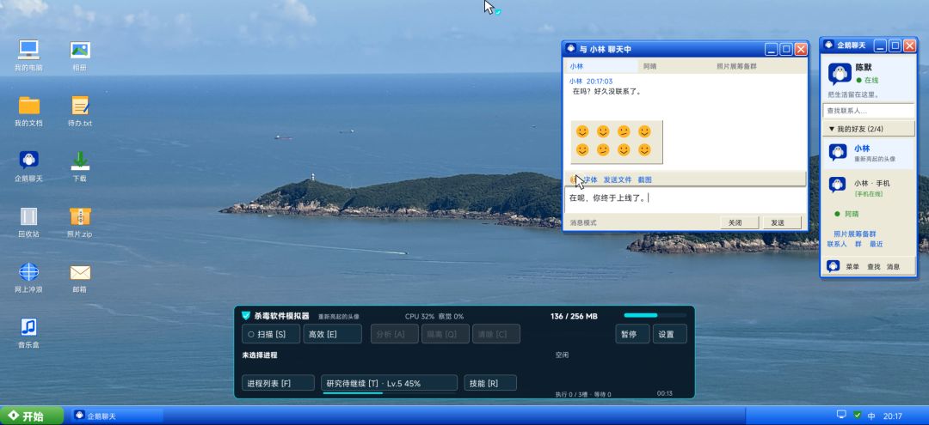929x425 pixels.
Task: Click the display monitor tray icon
Action: 841,415
